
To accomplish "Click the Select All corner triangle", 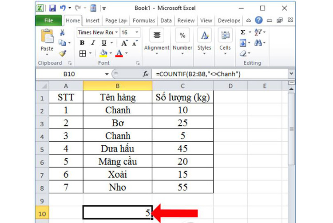I will [x=42, y=86].
